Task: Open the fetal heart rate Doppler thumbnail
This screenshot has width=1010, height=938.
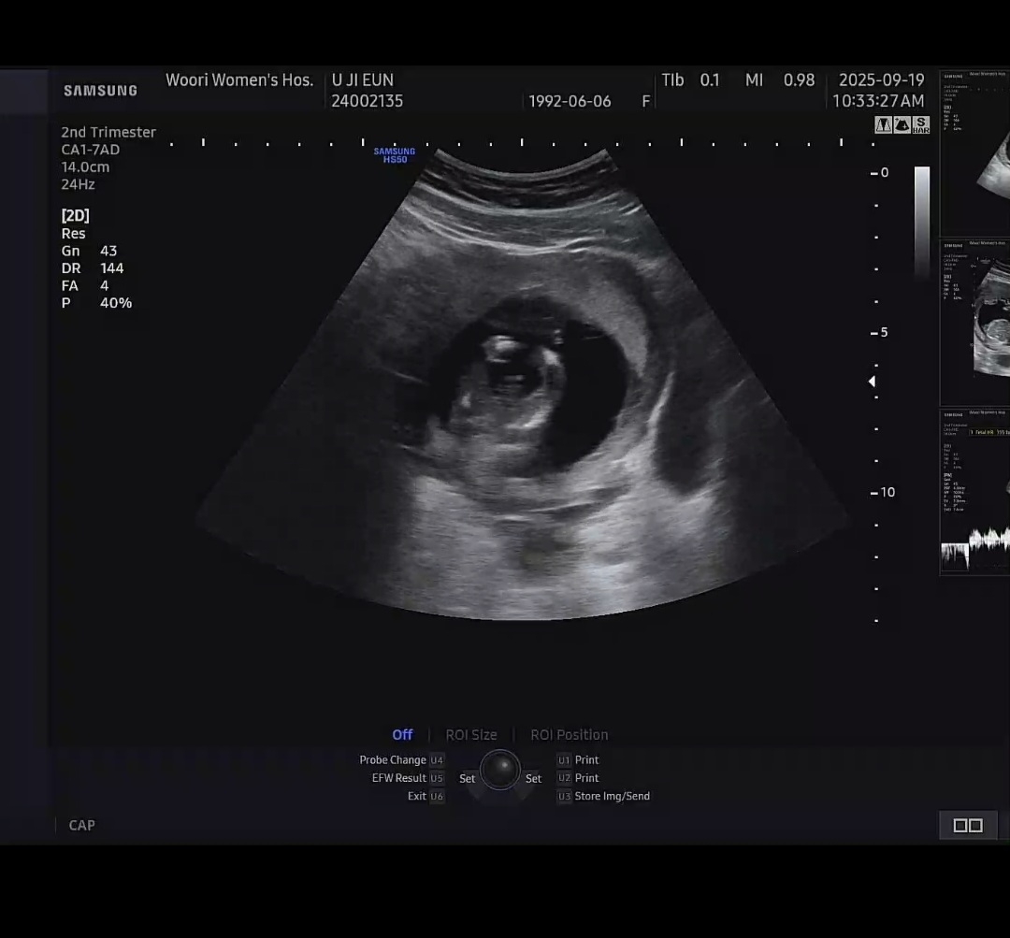Action: (975, 491)
